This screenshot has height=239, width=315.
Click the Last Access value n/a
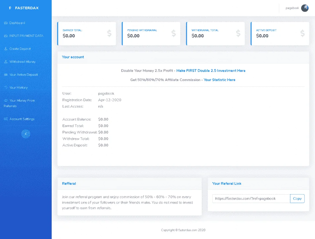tap(101, 106)
